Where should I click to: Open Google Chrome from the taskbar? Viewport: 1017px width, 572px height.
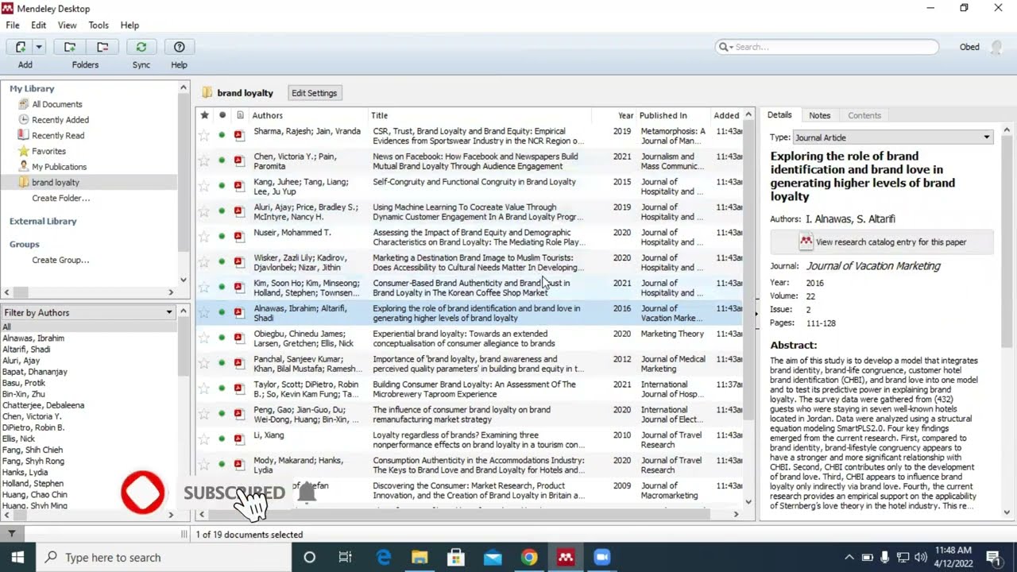tap(529, 558)
